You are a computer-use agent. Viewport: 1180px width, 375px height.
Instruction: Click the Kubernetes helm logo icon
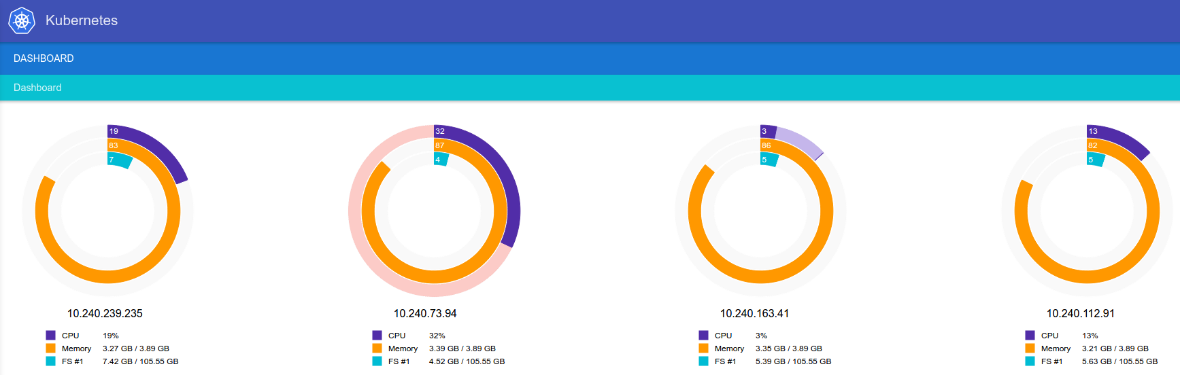22,20
